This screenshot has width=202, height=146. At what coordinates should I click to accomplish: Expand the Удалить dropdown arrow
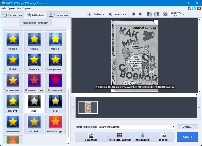tap(125, 14)
